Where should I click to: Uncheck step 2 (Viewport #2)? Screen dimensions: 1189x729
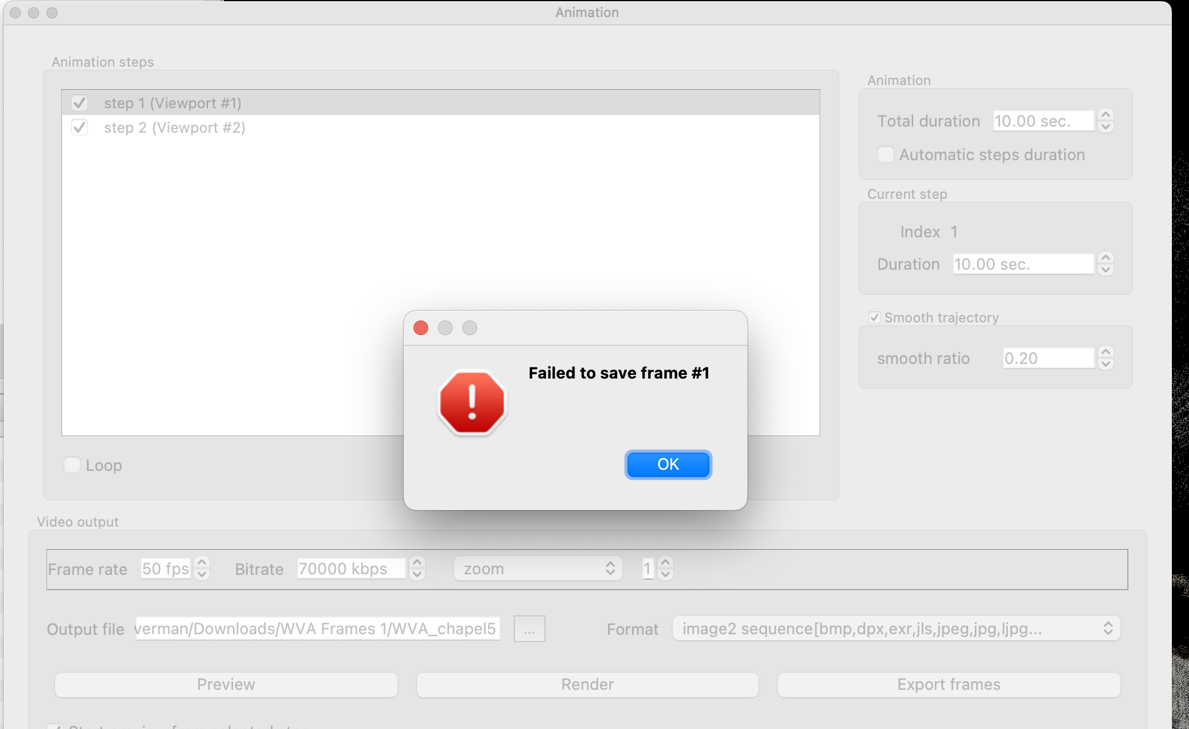coord(80,128)
